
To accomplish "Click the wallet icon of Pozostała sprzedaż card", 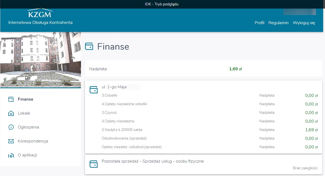I will coord(93,164).
